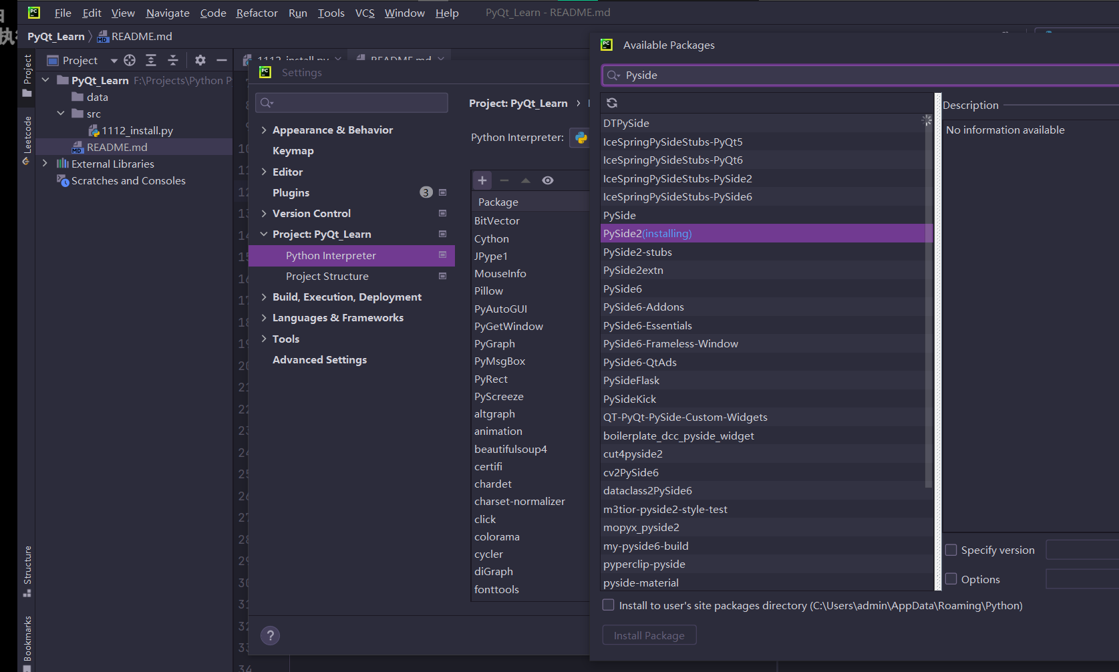Toggle show early releases eye icon

(548, 180)
